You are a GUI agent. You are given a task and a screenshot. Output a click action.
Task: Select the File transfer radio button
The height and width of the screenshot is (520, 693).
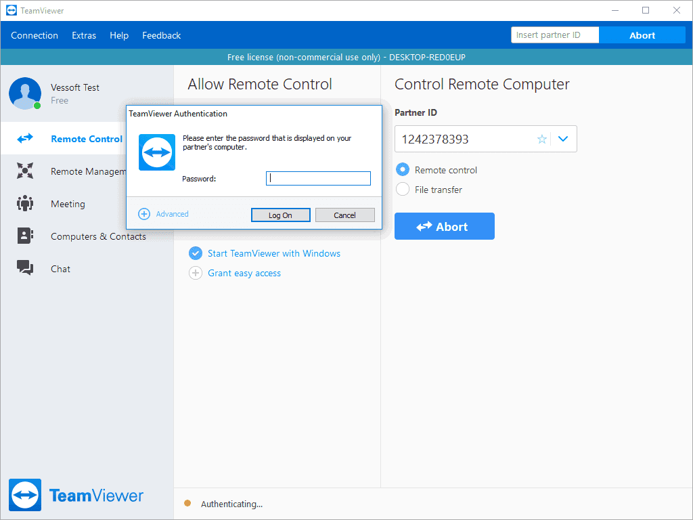[403, 190]
